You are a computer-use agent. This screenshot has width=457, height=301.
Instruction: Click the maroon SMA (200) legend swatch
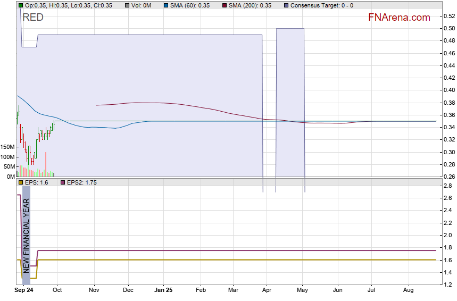pos(224,5)
